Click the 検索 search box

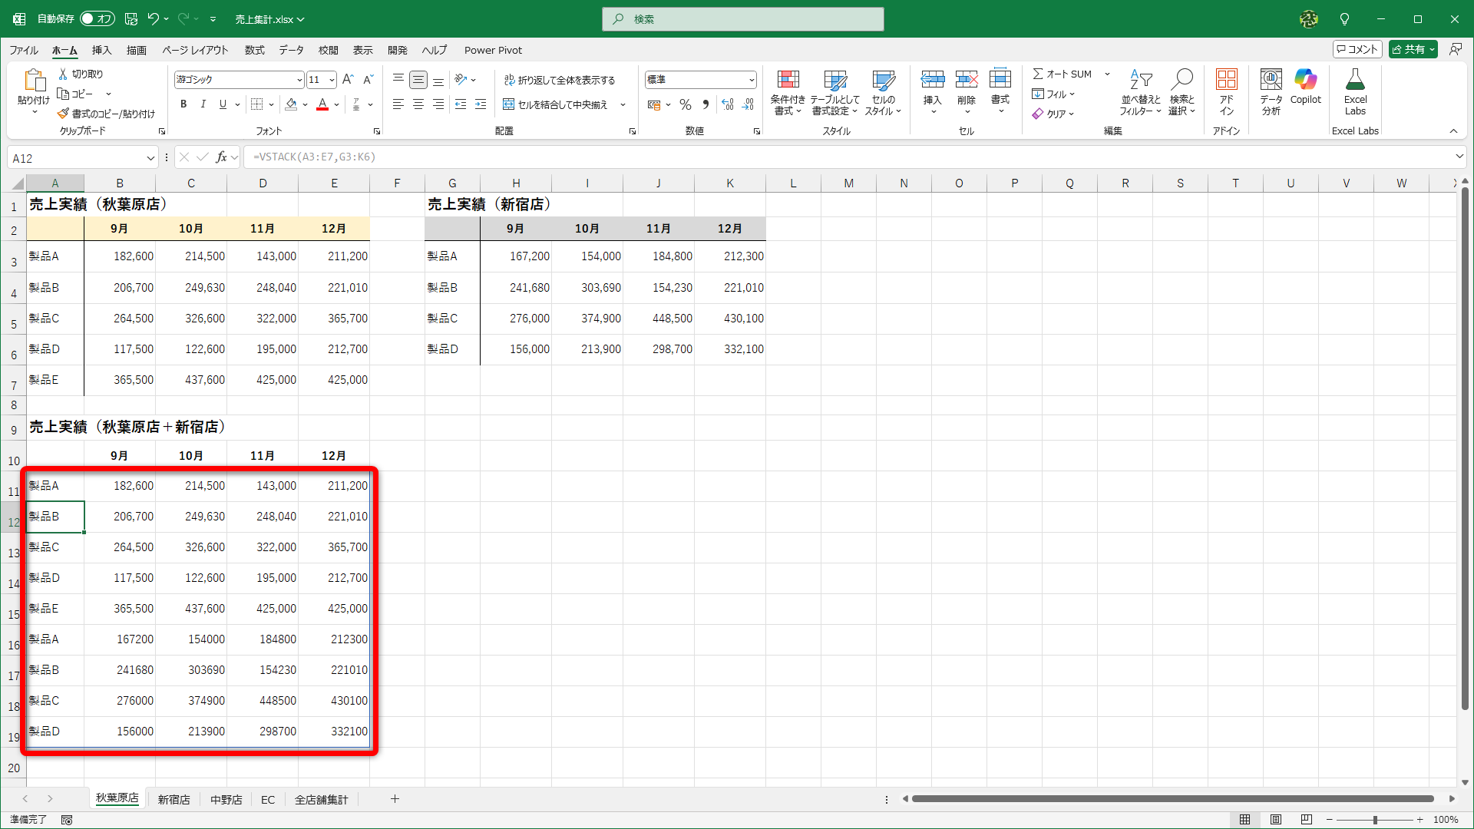point(742,19)
